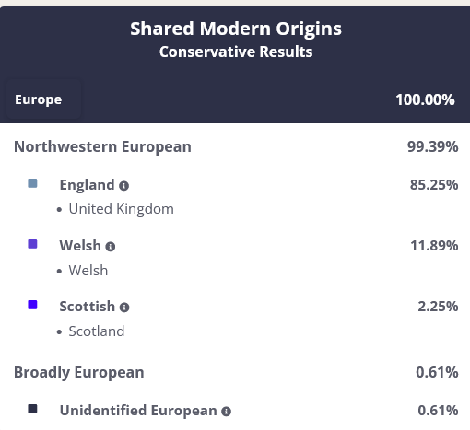Click the 85.25% England percentage
Screen dimensions: 470x430
(434, 185)
